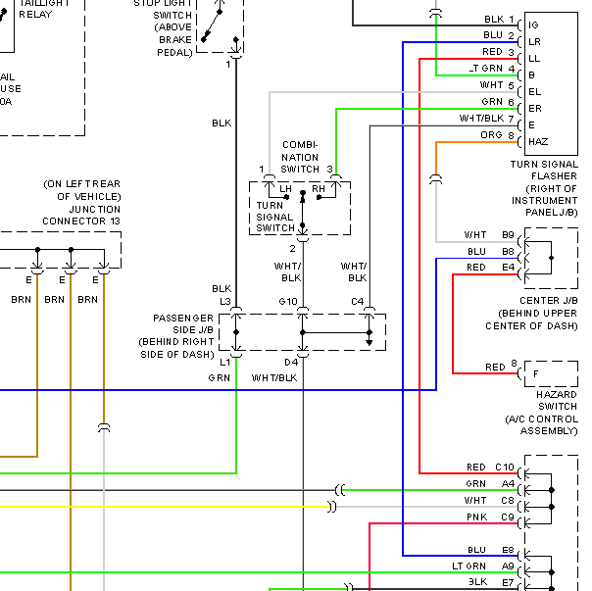Click the TAILLIGHT RELAY label
Viewport: 592px width, 591px height.
coord(44,9)
